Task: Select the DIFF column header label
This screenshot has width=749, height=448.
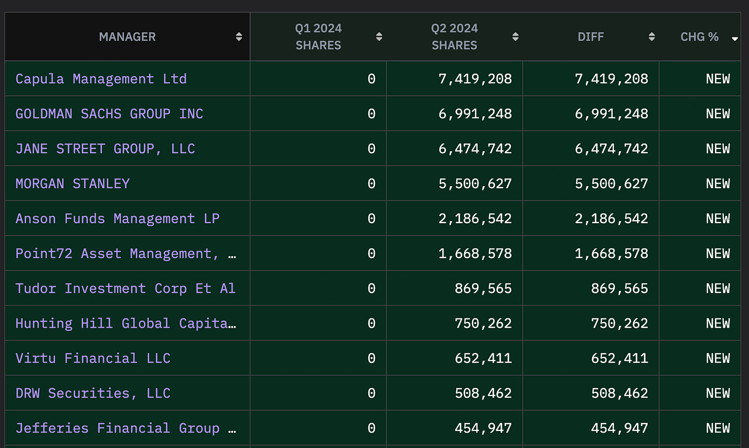Action: click(x=591, y=37)
